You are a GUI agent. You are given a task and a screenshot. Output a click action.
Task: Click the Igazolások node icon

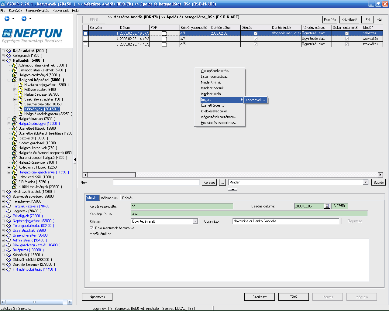[x=15, y=138]
